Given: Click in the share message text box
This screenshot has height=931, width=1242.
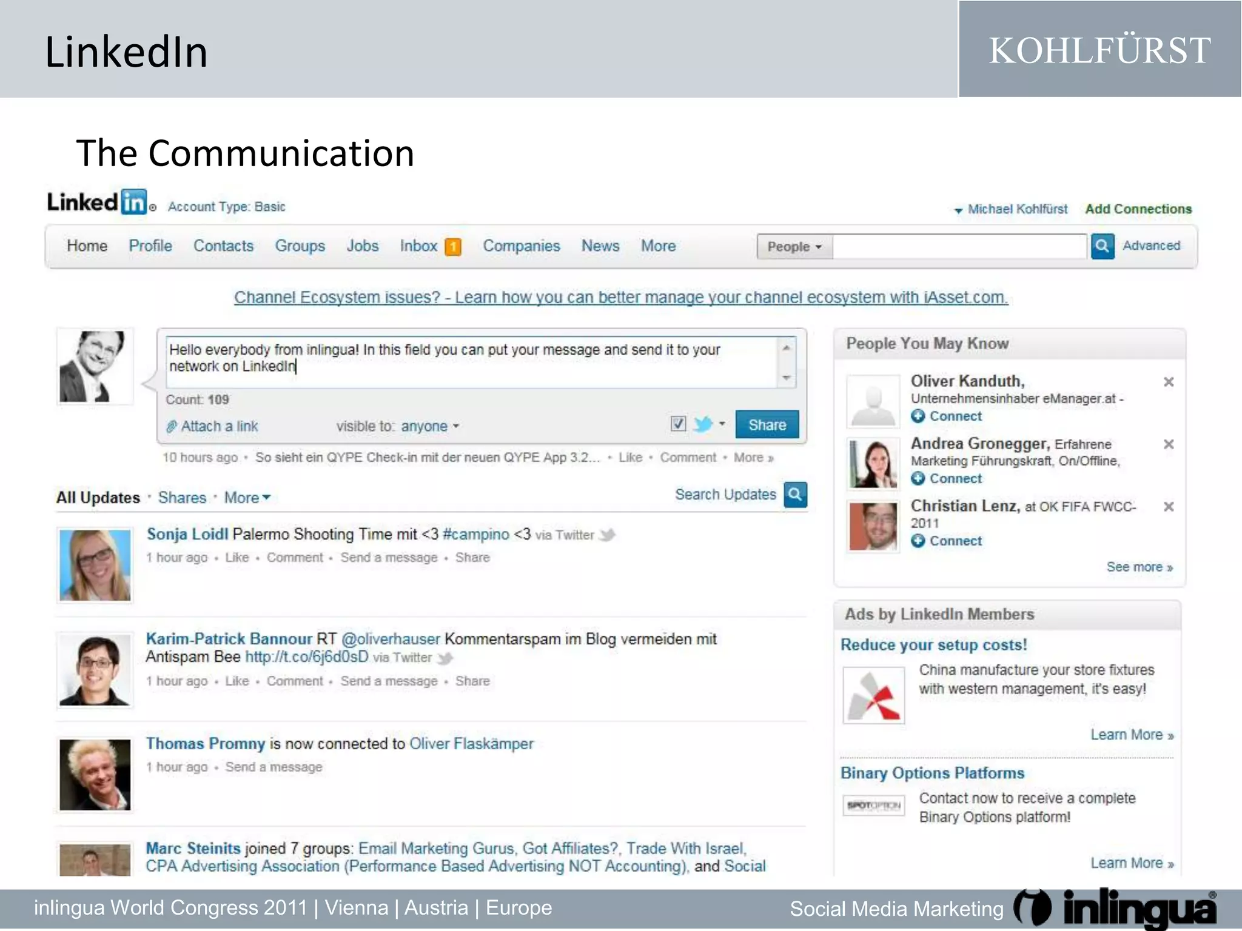Looking at the screenshot, I should tap(471, 362).
